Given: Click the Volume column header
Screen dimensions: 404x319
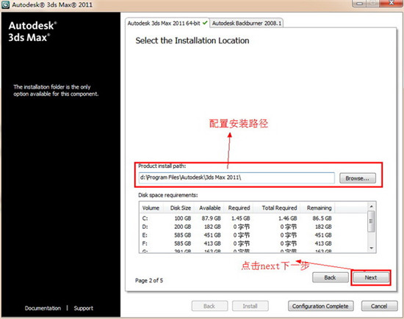Looking at the screenshot, I should (151, 208).
